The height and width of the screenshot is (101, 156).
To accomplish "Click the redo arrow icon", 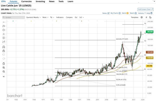I will (x=4, y=59).
